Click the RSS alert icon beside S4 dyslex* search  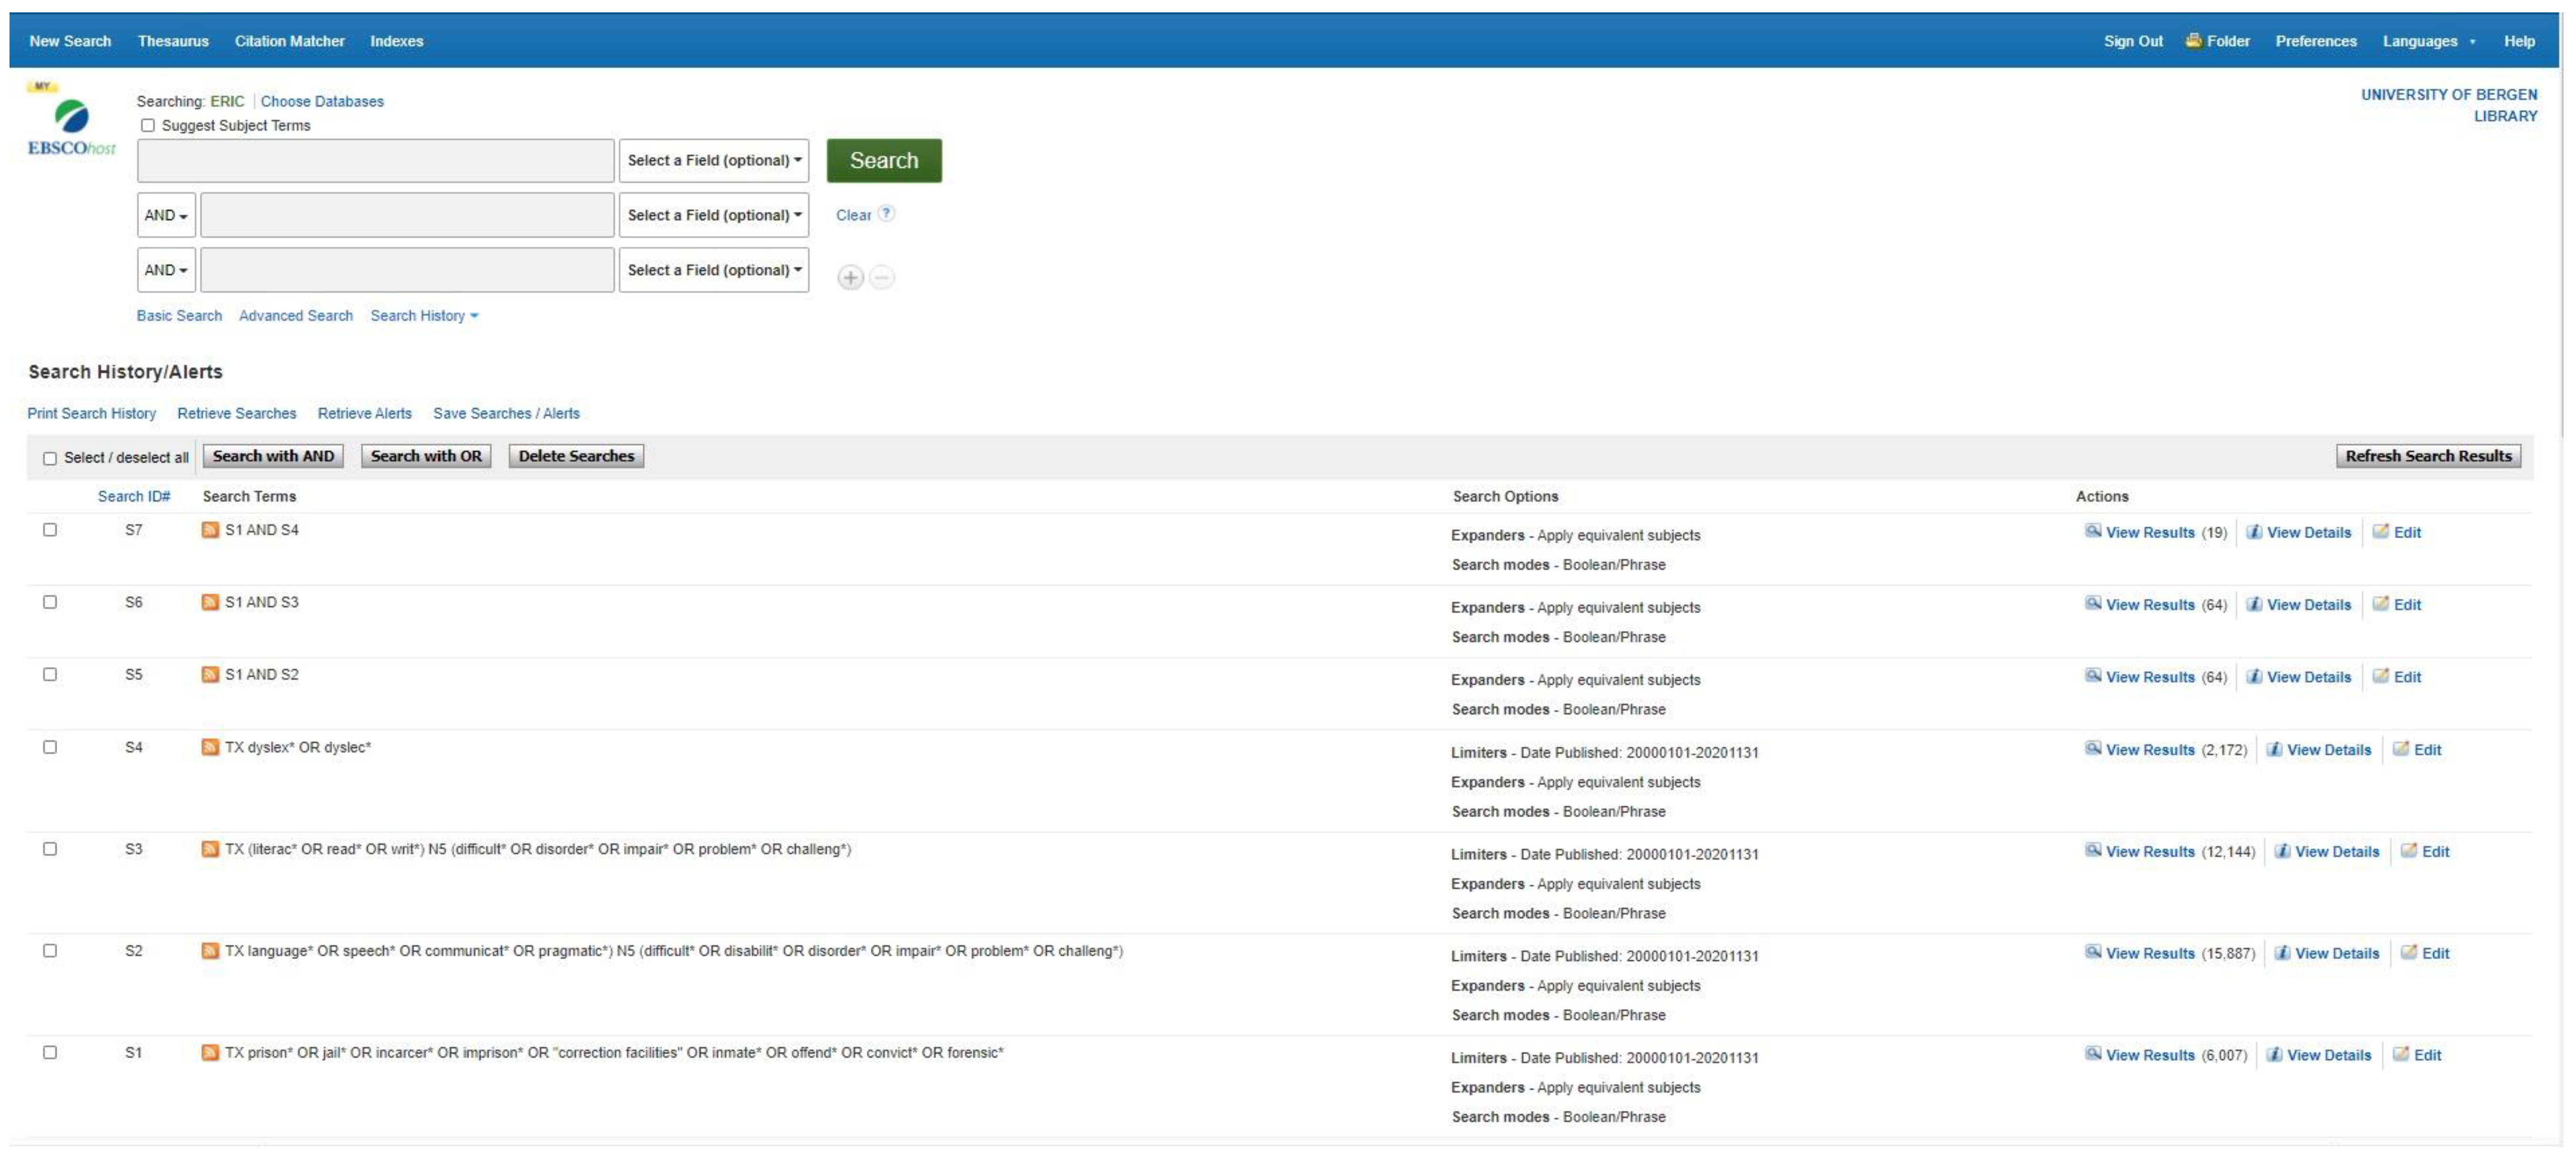(210, 747)
